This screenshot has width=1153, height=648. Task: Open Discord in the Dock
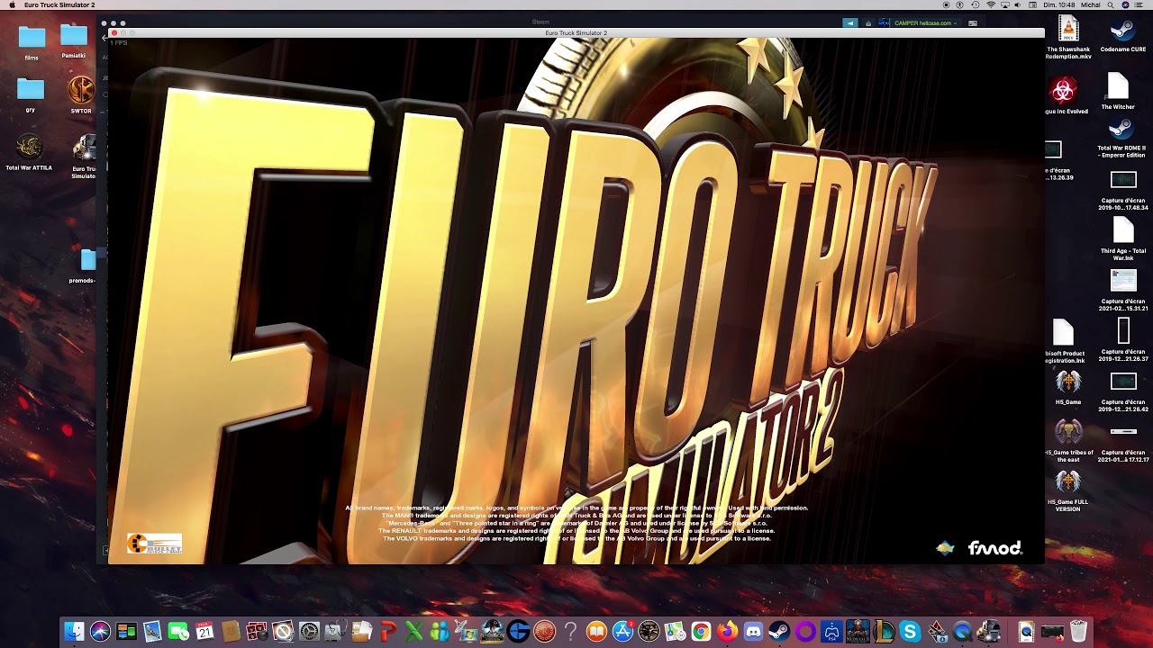tap(753, 632)
